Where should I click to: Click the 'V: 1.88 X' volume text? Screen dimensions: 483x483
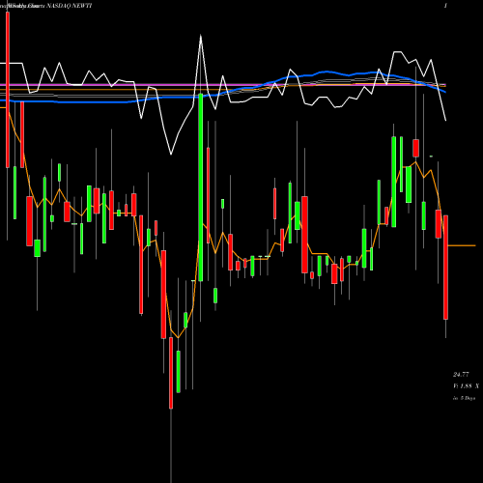click(466, 385)
